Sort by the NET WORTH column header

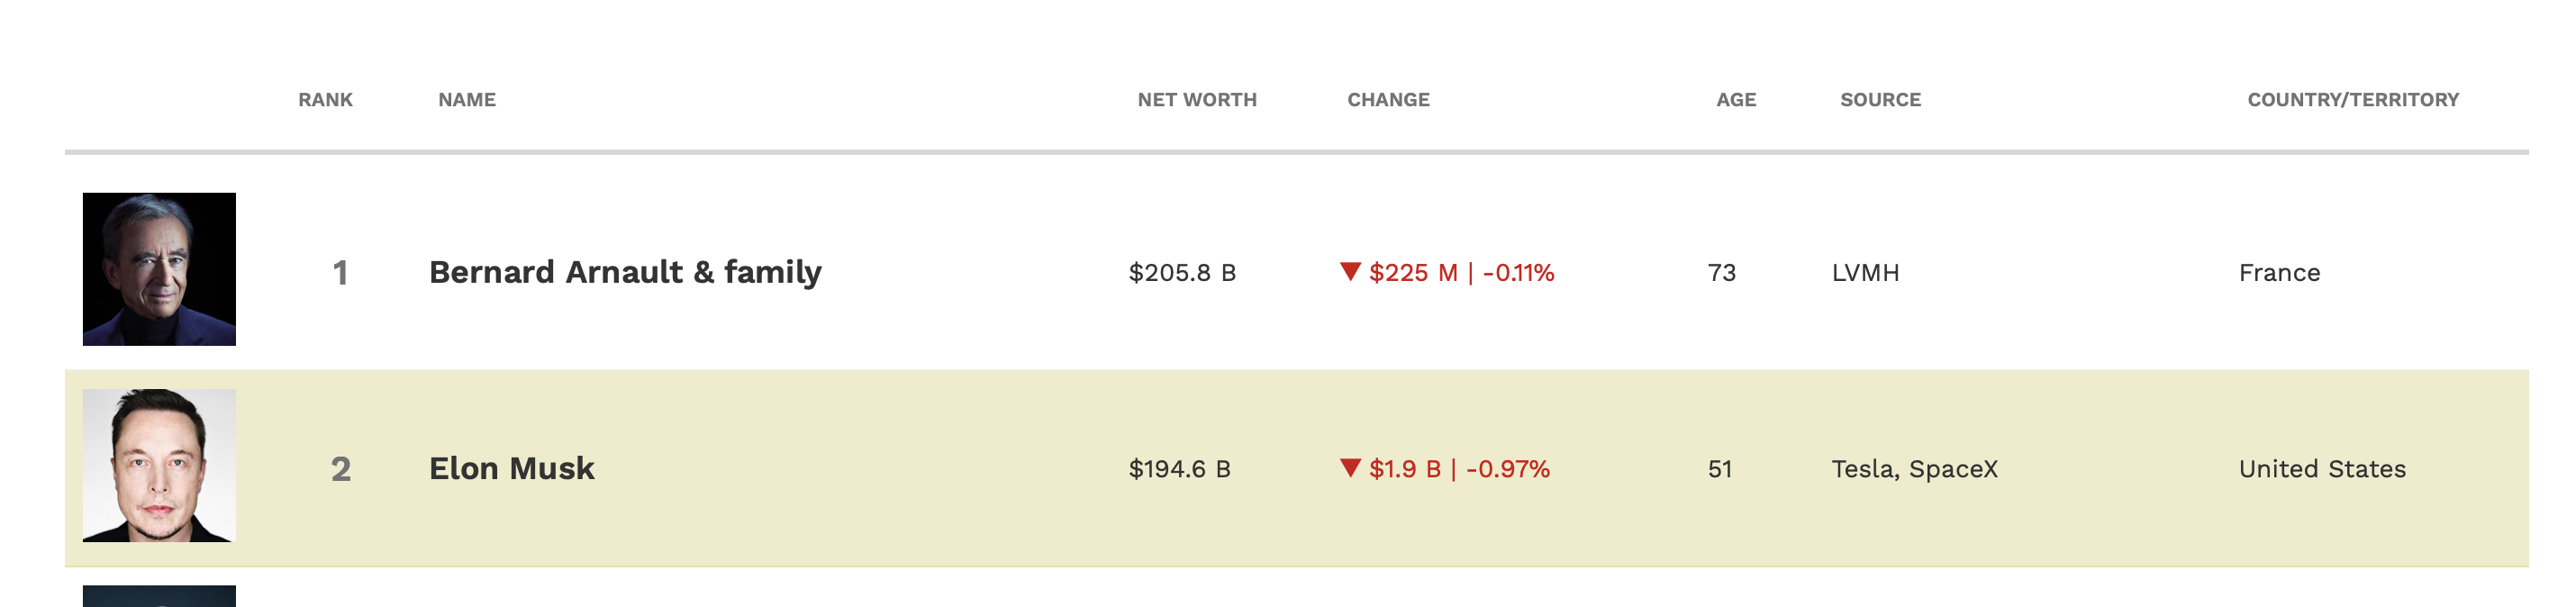pyautogui.click(x=1197, y=100)
